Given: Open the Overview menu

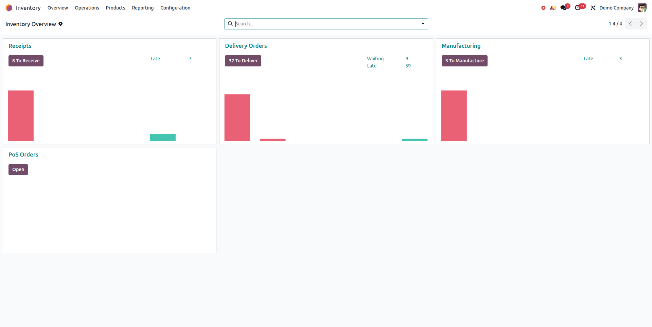Looking at the screenshot, I should pyautogui.click(x=58, y=8).
